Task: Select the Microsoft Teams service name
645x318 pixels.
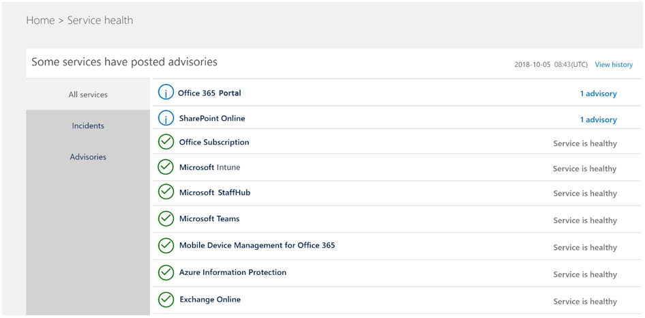Action: (209, 219)
